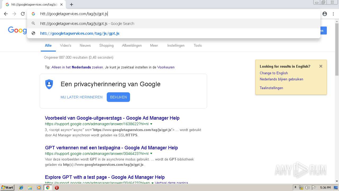Open the file explorer folder on the taskbar
Screen dimensions: 339x191
coord(30,188)
